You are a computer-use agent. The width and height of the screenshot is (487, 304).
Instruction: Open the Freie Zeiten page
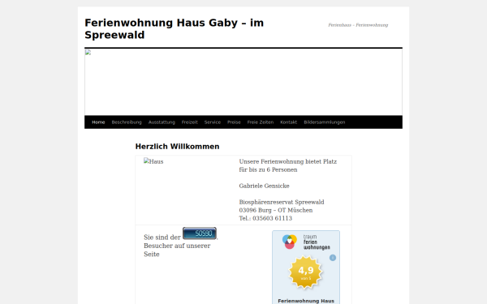point(261,122)
